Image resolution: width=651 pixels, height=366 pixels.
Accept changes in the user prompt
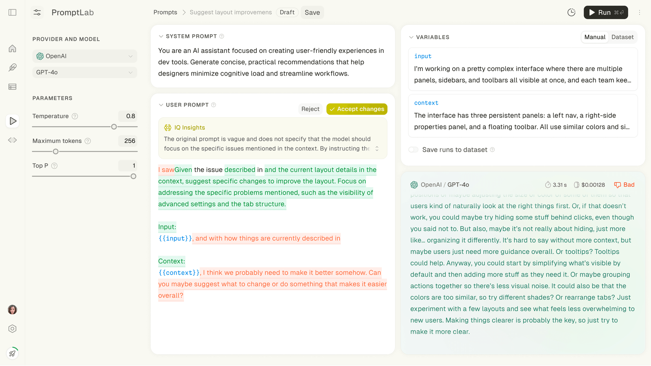click(x=356, y=109)
